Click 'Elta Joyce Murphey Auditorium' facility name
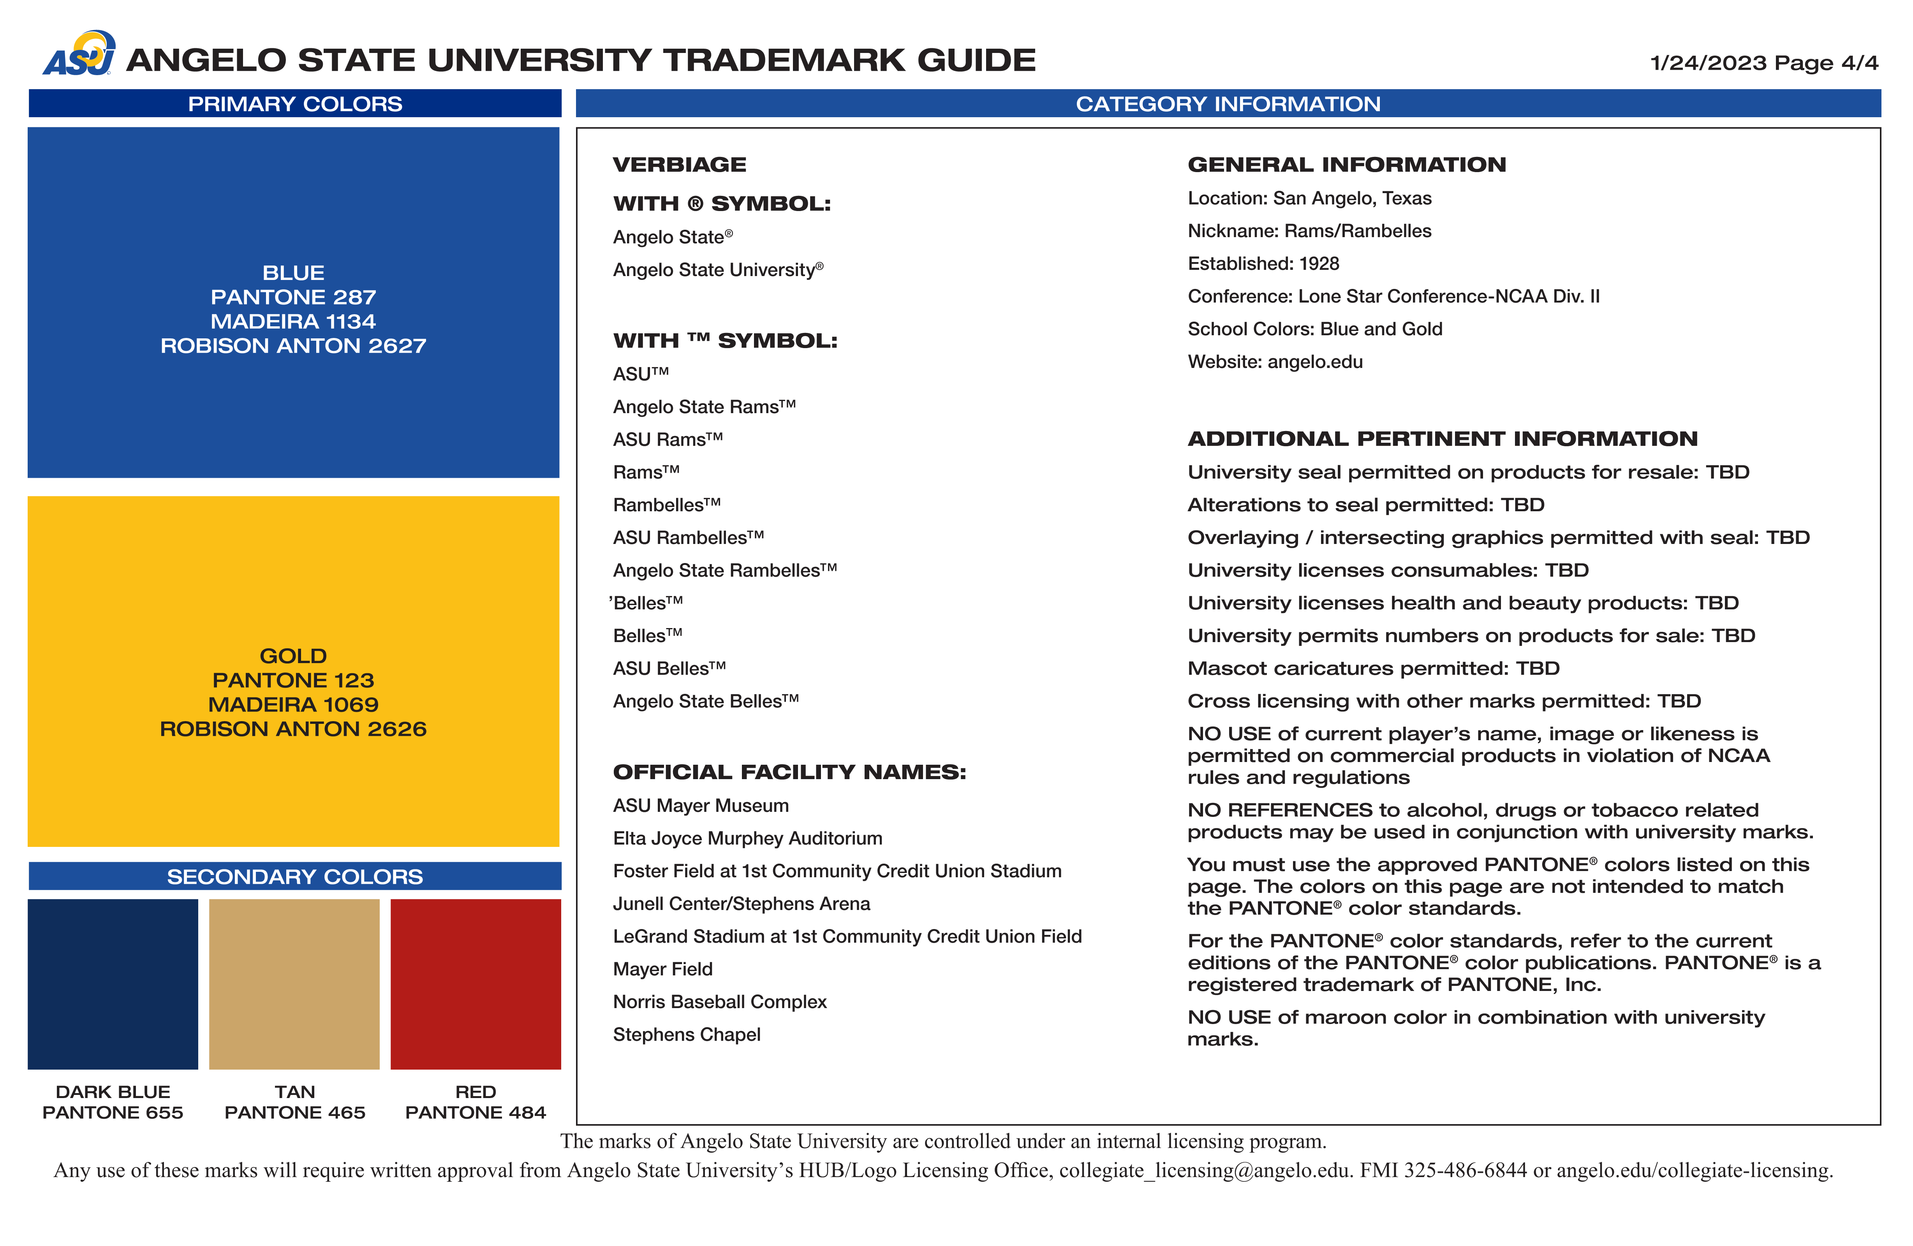1913x1246 pixels. [747, 838]
